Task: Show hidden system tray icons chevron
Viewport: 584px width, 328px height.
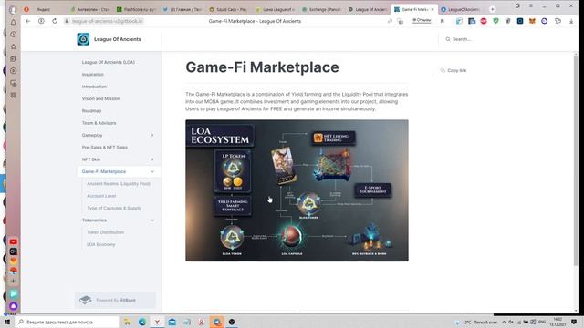Action: coord(504,322)
